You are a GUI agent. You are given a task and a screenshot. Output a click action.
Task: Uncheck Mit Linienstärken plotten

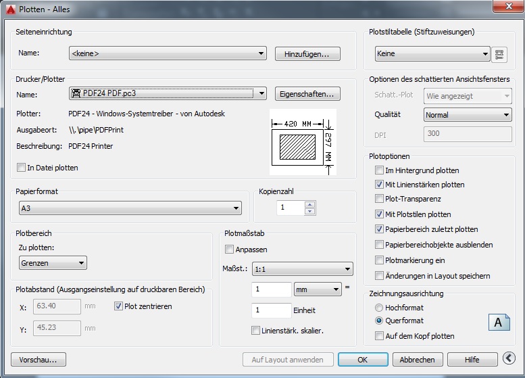point(379,185)
